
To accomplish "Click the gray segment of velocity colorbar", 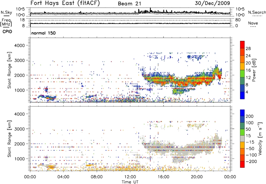I will click(x=242, y=138).
